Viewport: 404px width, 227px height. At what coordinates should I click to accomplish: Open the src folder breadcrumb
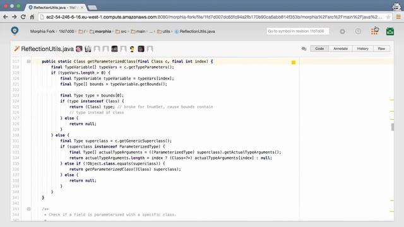pyautogui.click(x=121, y=32)
